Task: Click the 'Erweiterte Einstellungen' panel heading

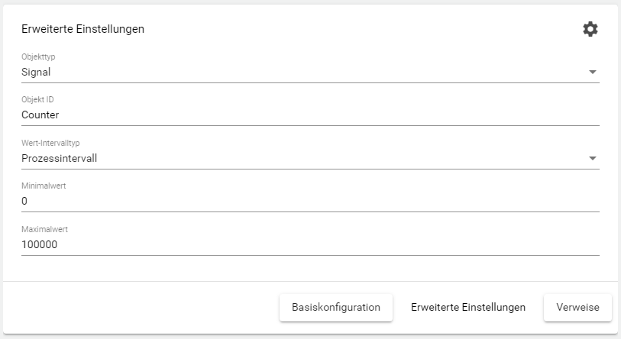Action: click(x=83, y=29)
